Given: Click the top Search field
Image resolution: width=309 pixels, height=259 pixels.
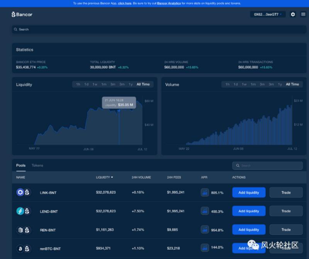Looking at the screenshot, I should tap(159, 29).
